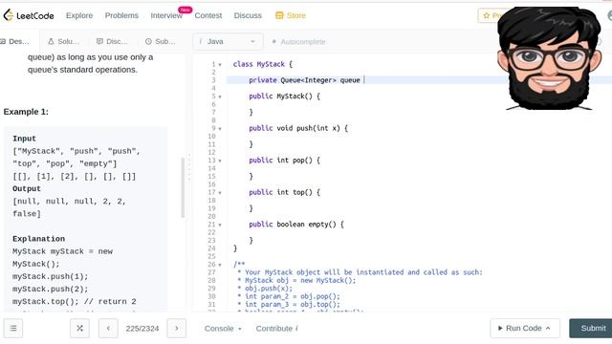
Task: Open the Explore page
Action: pos(79,15)
